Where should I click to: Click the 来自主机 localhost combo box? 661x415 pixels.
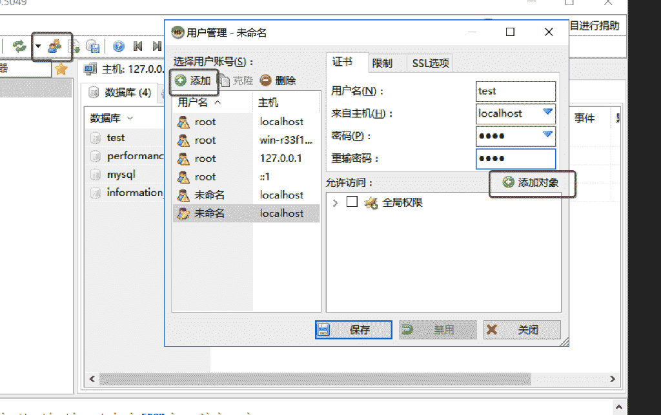tap(515, 113)
